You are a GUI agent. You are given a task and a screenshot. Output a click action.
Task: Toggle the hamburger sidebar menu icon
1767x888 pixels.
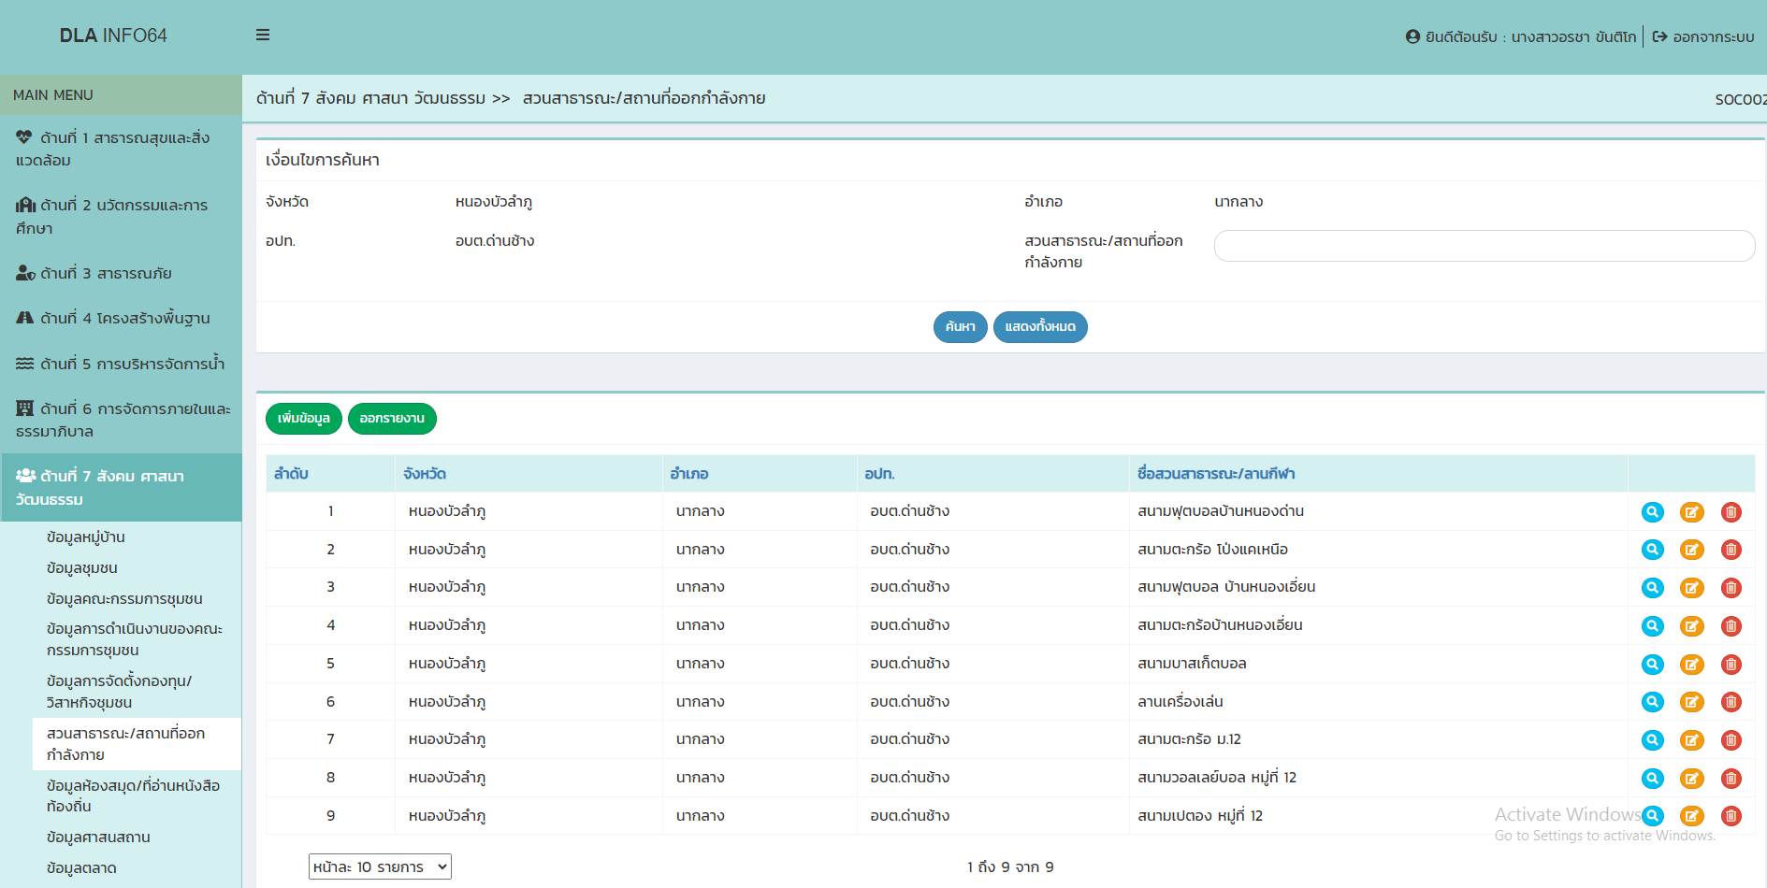click(263, 35)
